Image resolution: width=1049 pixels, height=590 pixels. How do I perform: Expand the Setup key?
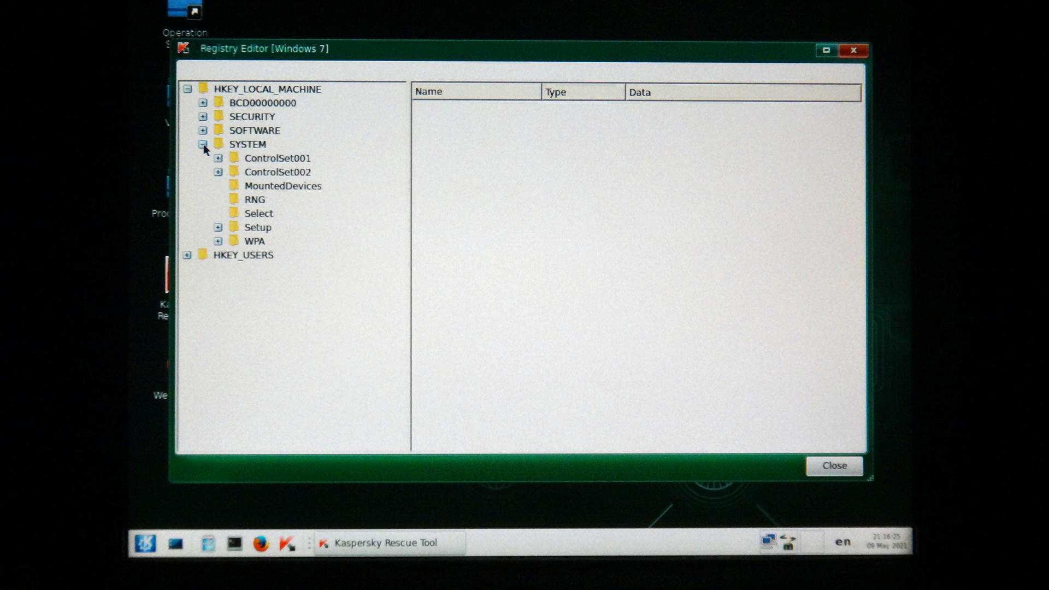pos(218,227)
